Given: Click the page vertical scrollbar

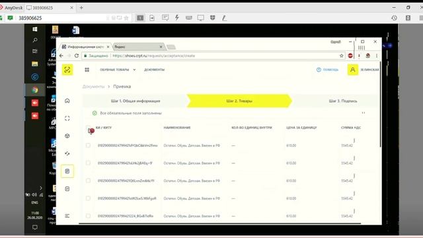Looking at the screenshot, I should (381, 104).
